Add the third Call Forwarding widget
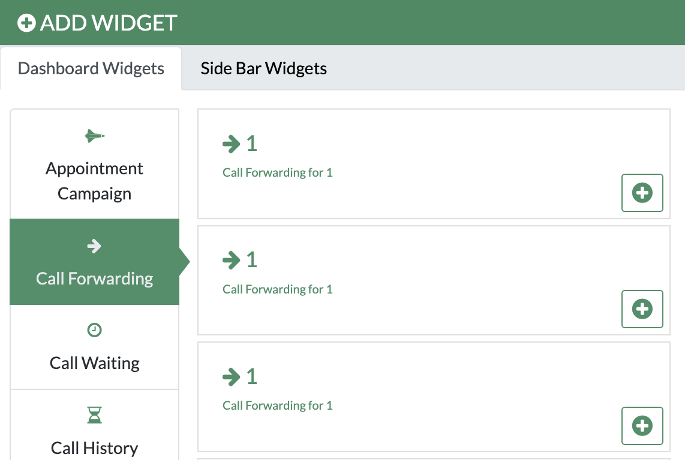Screen dimensions: 685x460 tap(642, 426)
